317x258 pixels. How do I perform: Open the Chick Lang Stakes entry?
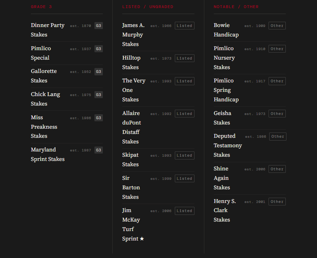(x=45, y=99)
